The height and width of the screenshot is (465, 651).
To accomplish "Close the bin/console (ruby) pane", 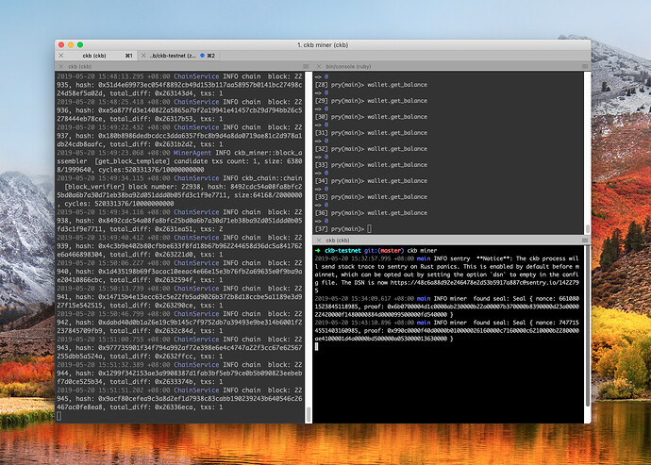I will point(319,66).
